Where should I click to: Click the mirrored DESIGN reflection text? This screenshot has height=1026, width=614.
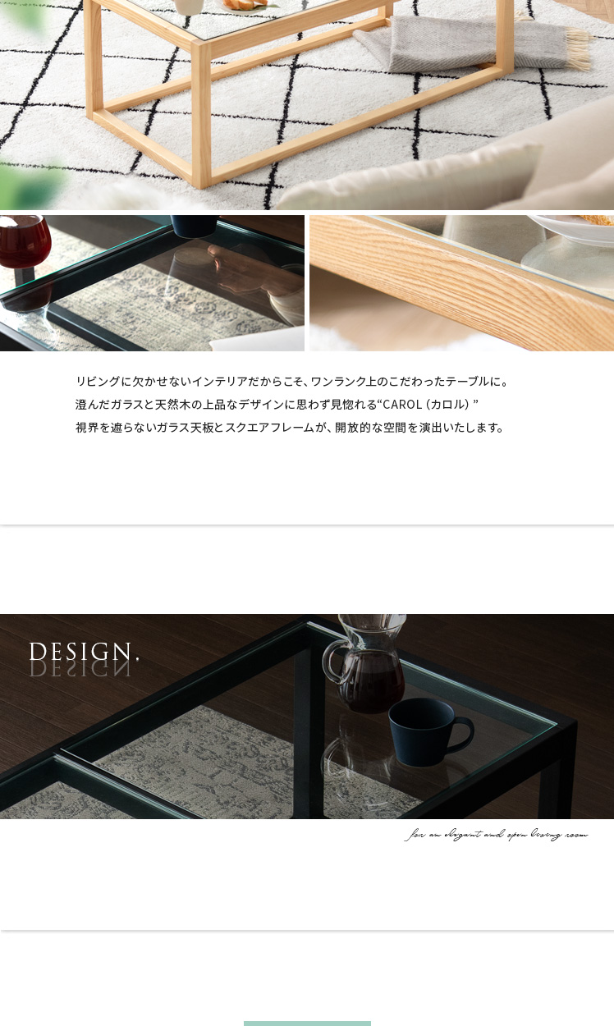pyautogui.click(x=79, y=668)
